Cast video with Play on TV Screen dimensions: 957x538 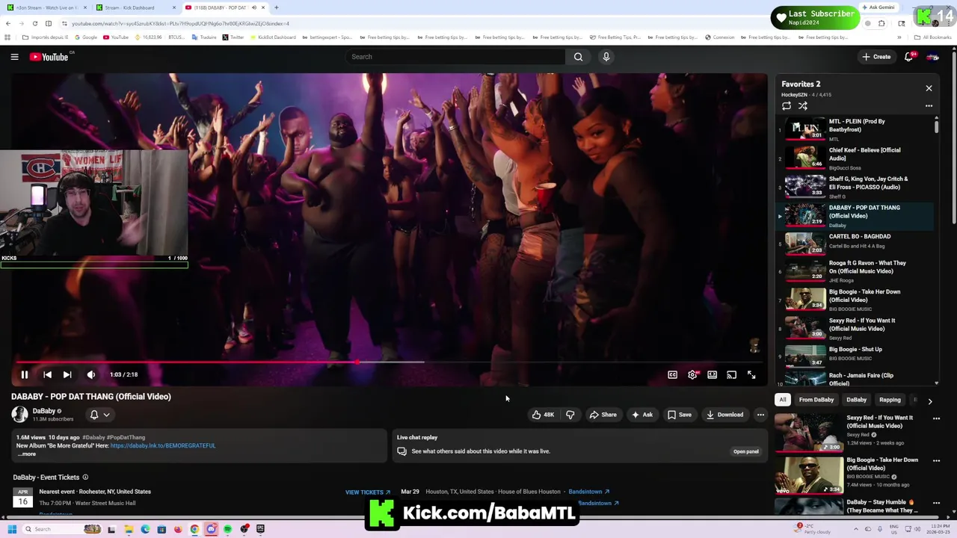[731, 374]
